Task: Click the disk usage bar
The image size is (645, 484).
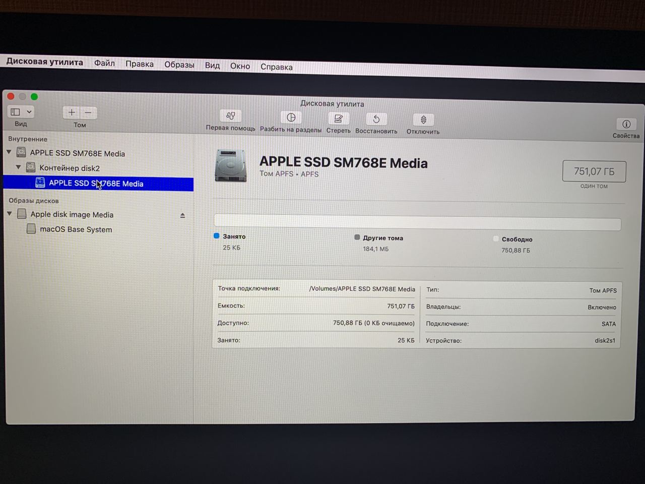Action: (417, 222)
